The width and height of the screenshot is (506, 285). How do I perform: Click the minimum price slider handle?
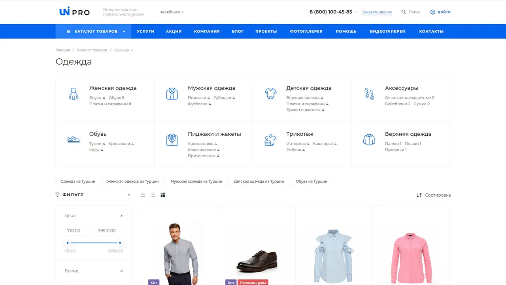tap(68, 243)
